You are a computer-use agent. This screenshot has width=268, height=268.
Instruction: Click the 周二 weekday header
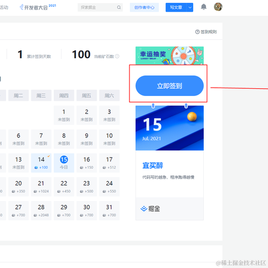pos(18,95)
